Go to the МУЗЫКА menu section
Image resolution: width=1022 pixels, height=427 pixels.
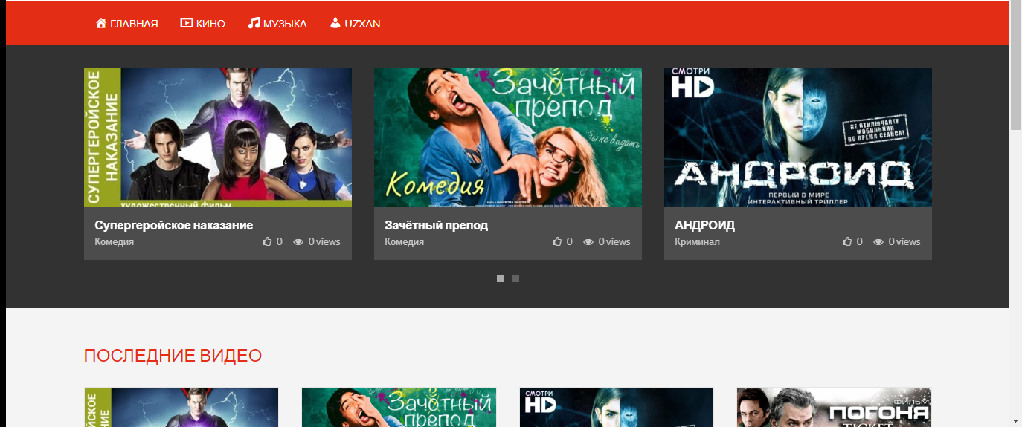click(x=277, y=23)
